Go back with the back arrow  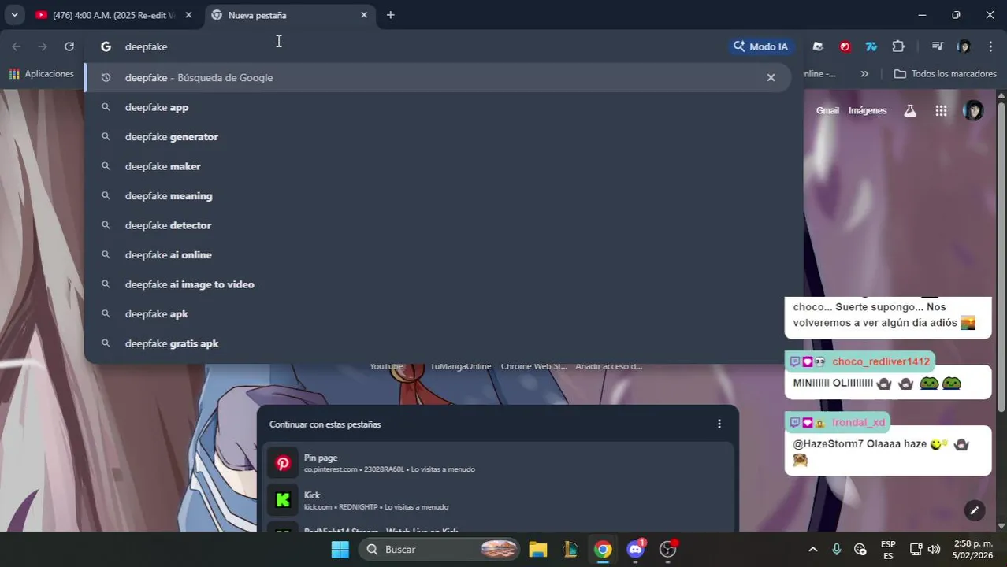17,46
